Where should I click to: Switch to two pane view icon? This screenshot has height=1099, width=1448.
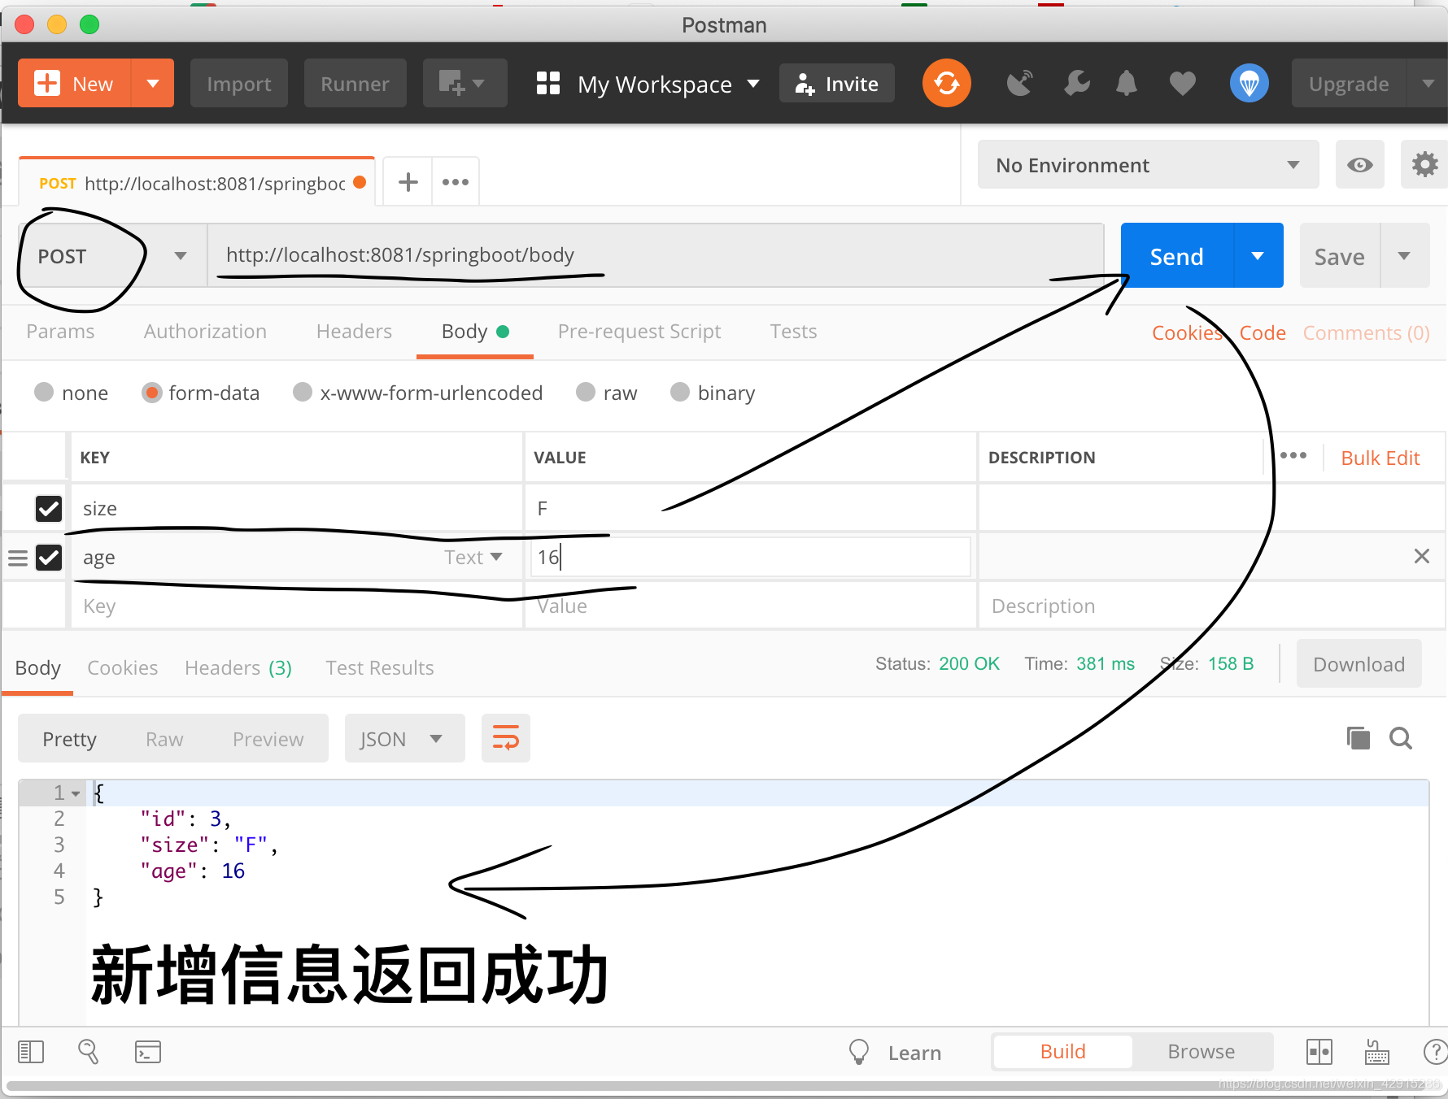point(1319,1052)
